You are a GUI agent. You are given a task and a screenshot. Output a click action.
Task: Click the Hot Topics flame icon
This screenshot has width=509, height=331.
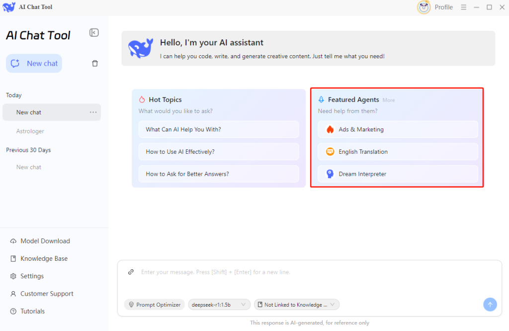pyautogui.click(x=142, y=100)
